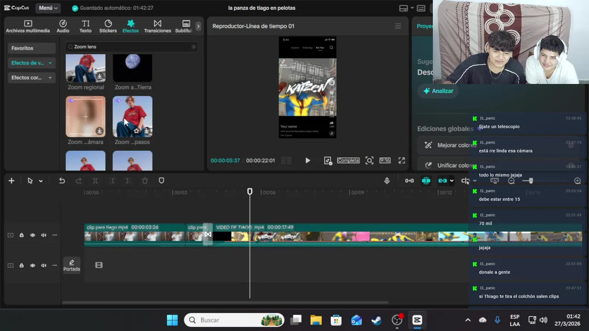
Task: Open the Subtítulos tab
Action: coord(184,26)
